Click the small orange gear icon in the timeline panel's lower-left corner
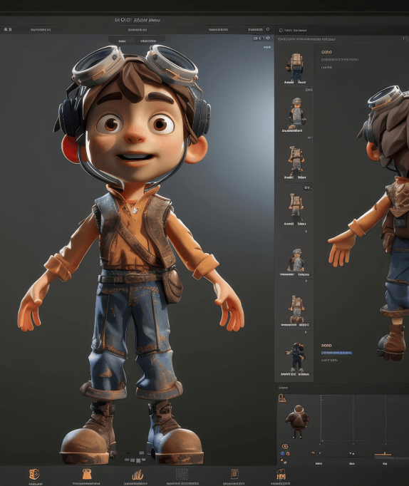 283,461
